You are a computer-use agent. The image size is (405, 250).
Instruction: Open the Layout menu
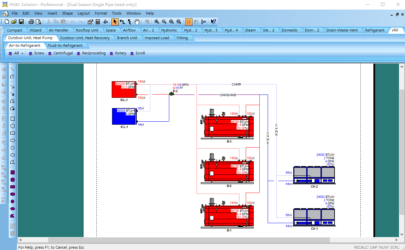tap(84, 13)
